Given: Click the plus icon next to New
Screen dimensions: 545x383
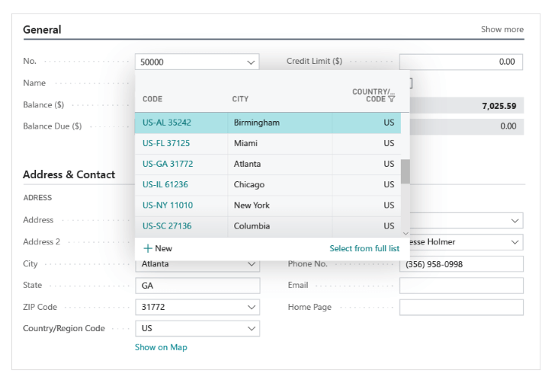Looking at the screenshot, I should pos(148,248).
